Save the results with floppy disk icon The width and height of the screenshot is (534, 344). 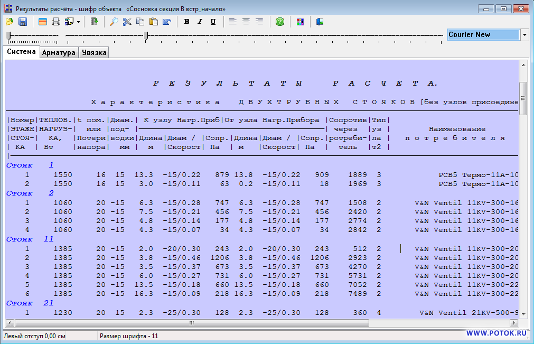point(23,22)
